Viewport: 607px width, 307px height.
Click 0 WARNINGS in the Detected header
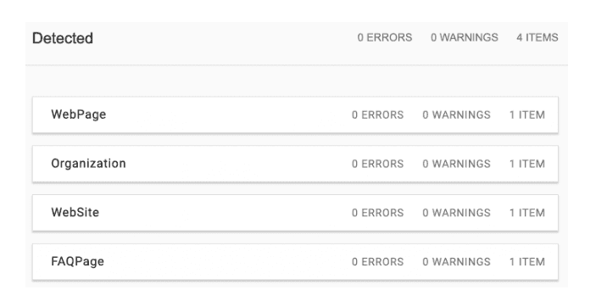(465, 37)
